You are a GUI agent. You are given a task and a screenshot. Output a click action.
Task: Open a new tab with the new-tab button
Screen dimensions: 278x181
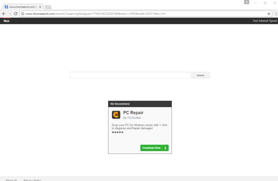click(48, 7)
